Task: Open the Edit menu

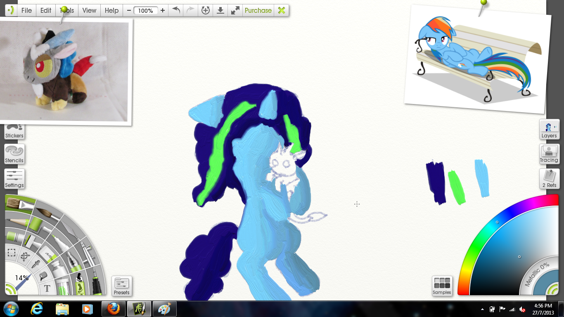Action: click(46, 10)
